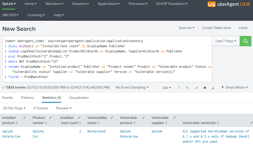Sort by Installed product column
Image resolution: width=253 pixels, height=145 pixels.
coord(17,123)
